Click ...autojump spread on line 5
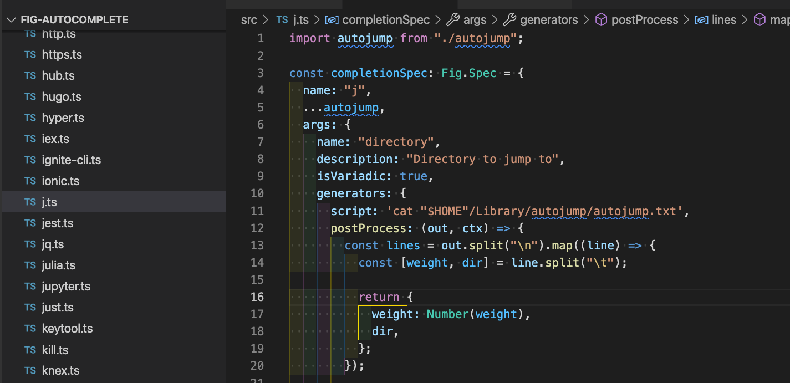The image size is (790, 383). [341, 108]
